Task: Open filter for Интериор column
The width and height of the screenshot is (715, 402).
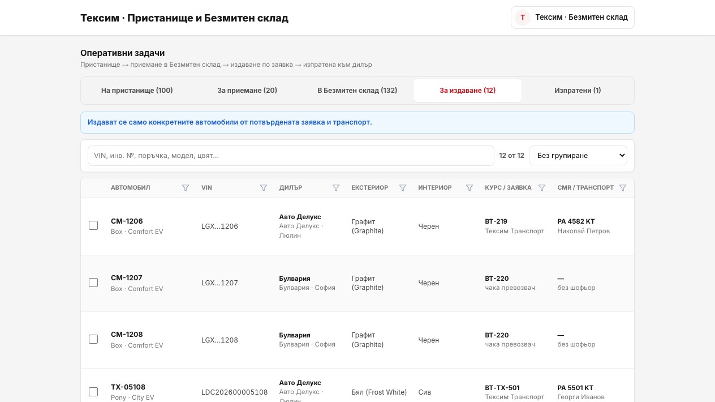Action: 470,188
